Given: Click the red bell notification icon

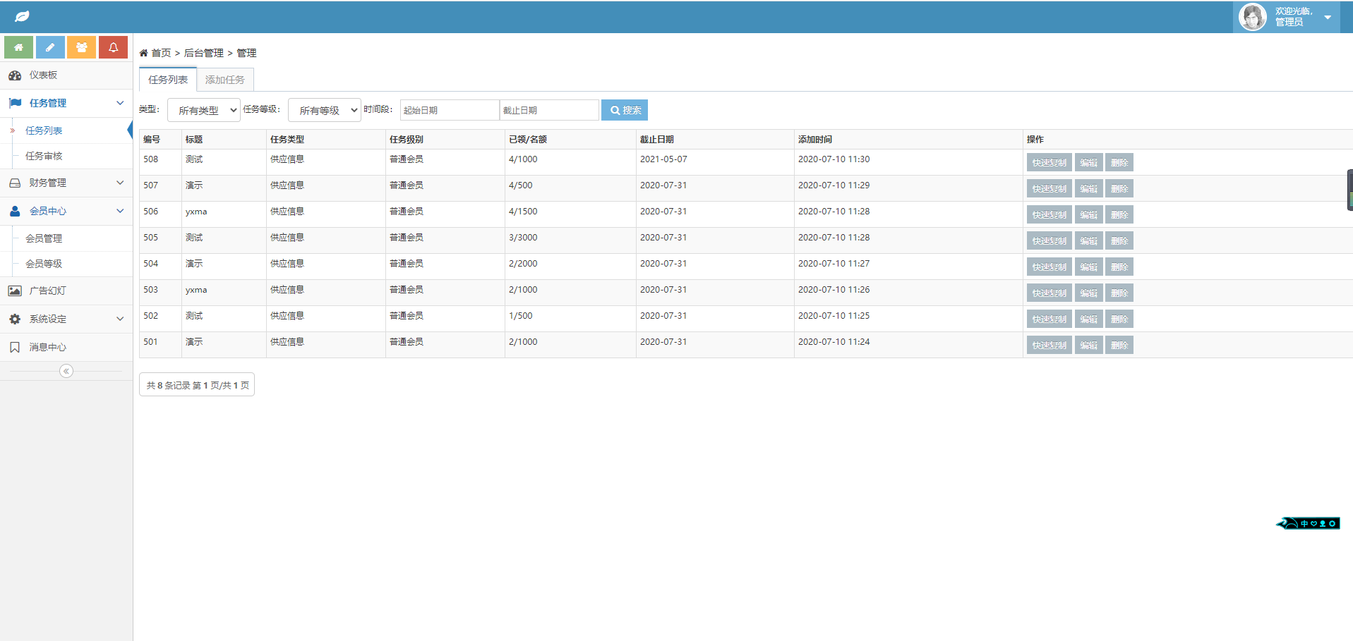Looking at the screenshot, I should [x=113, y=47].
